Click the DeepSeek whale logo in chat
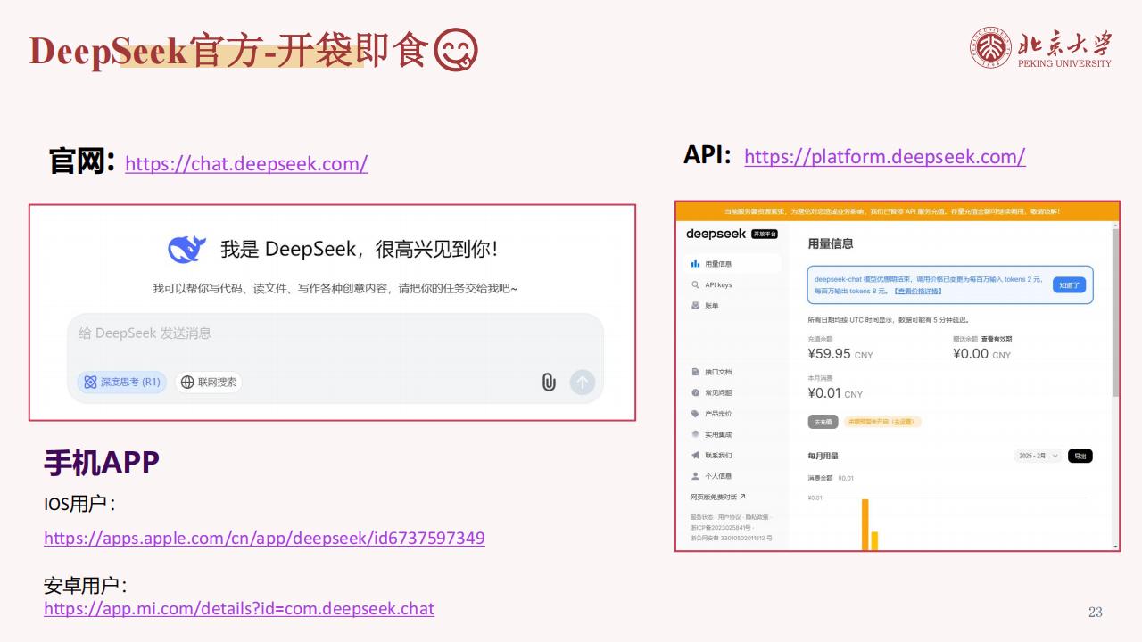Viewport: 1142px width, 642px height. [x=186, y=249]
